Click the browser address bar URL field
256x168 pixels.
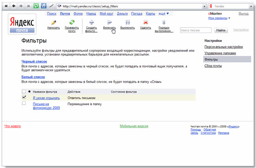click(130, 6)
